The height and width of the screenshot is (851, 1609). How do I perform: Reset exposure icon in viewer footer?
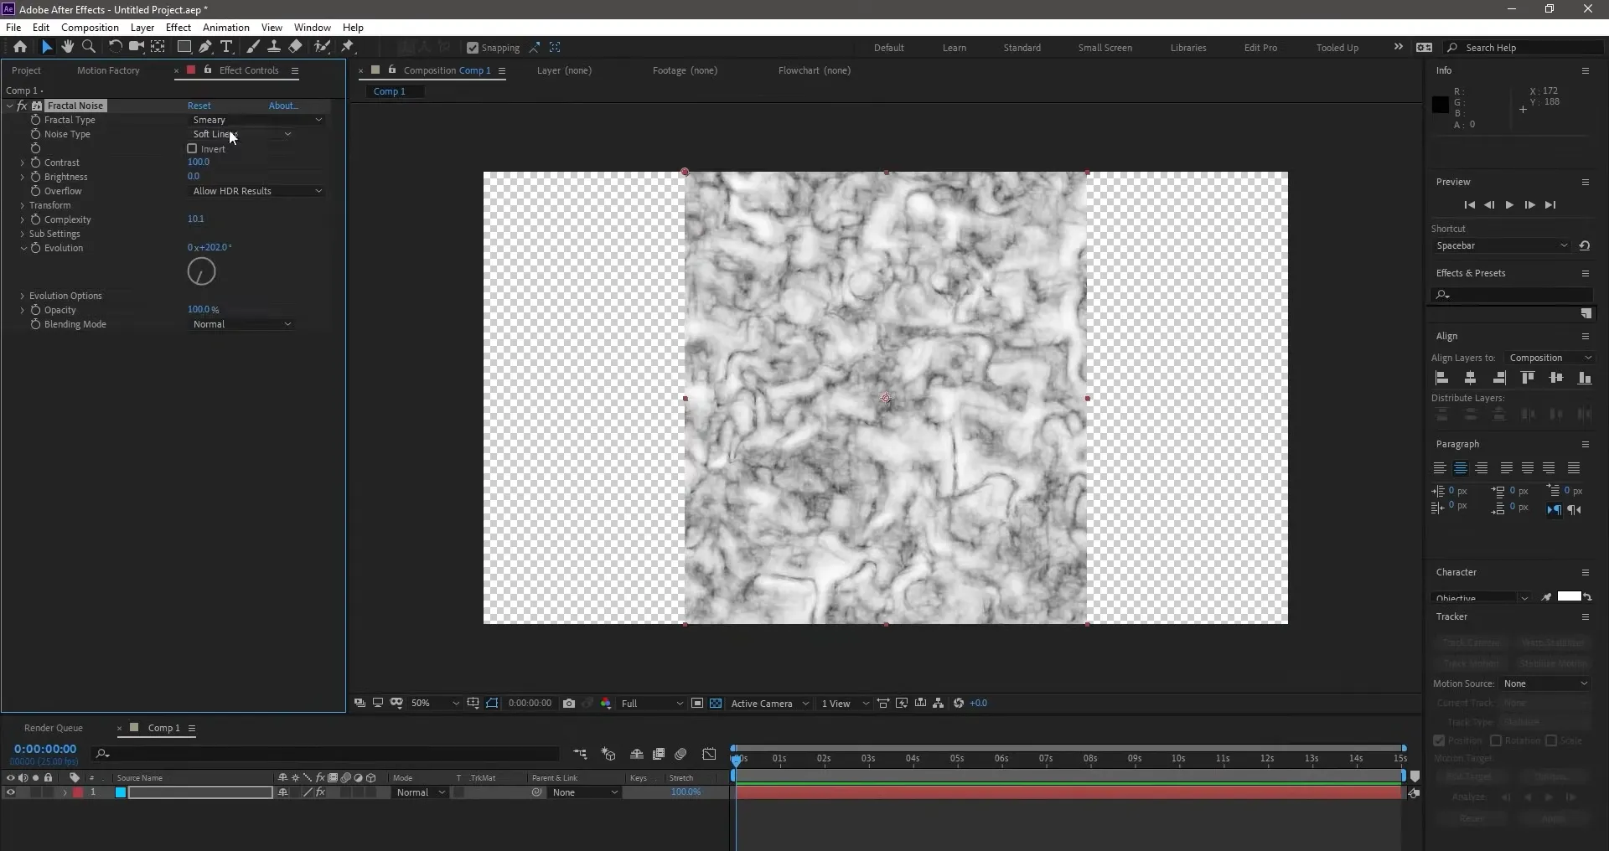(x=959, y=704)
